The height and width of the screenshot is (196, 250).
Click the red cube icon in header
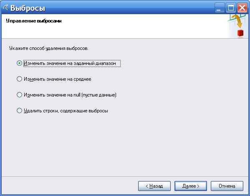pos(240,33)
